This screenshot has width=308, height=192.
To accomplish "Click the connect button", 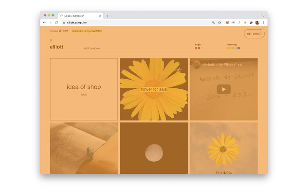I will pos(254,34).
